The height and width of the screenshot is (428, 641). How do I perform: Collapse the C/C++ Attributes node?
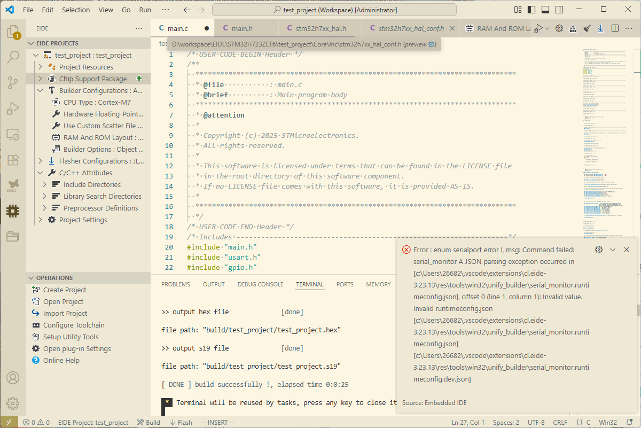coord(40,173)
